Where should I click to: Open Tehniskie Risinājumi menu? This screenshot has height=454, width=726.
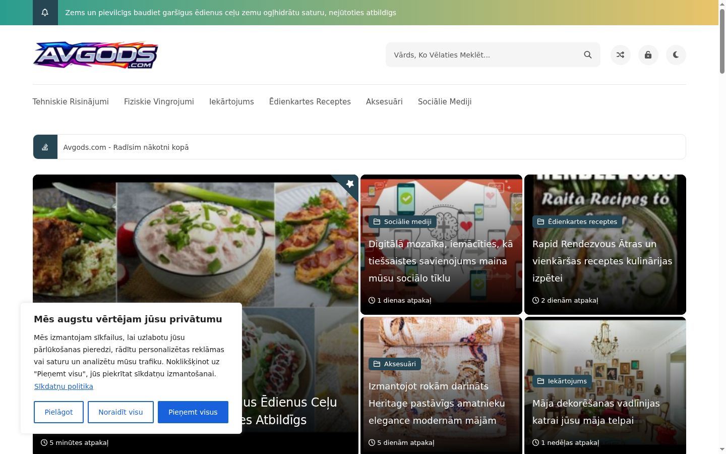(x=71, y=101)
